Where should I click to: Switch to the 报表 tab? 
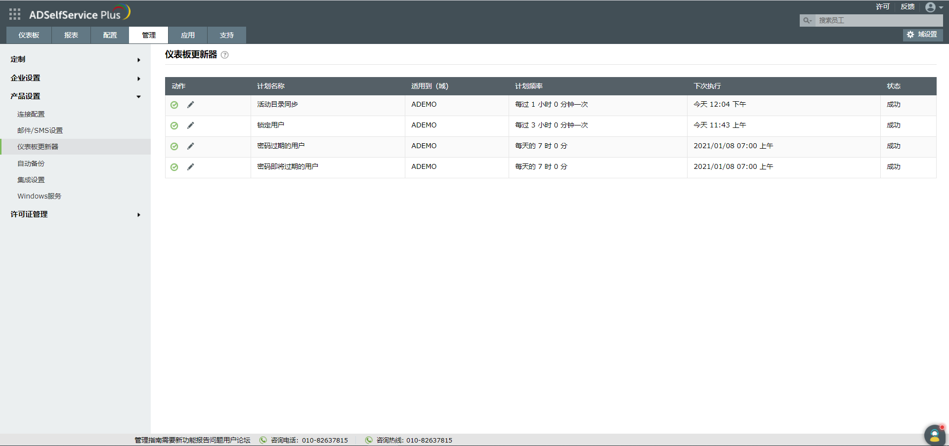(71, 35)
